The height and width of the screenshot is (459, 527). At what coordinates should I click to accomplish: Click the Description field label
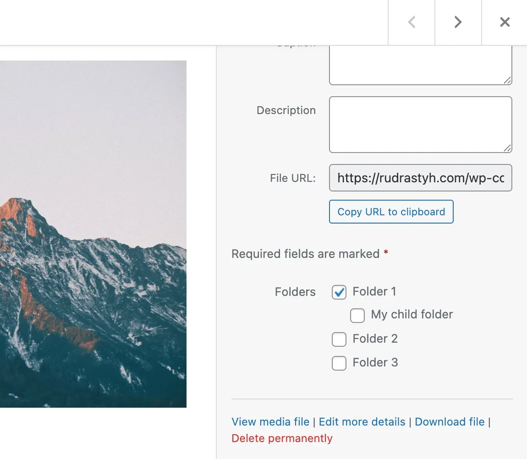[286, 110]
